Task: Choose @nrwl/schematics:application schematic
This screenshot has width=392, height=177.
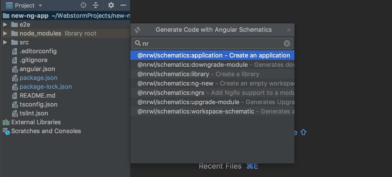Action: [212, 55]
